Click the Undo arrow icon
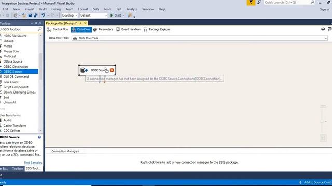Image resolution: width=332 pixels, height=186 pixels. [x=43, y=16]
